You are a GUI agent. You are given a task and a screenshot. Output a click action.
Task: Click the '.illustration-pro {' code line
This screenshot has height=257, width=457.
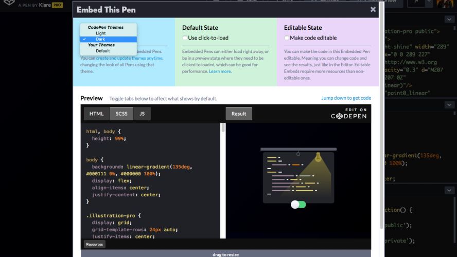113,216
